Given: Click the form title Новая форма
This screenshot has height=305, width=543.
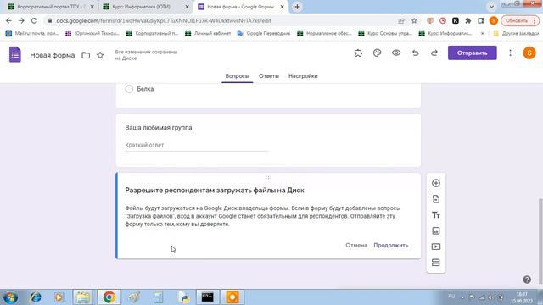Looking at the screenshot, I should [x=53, y=55].
